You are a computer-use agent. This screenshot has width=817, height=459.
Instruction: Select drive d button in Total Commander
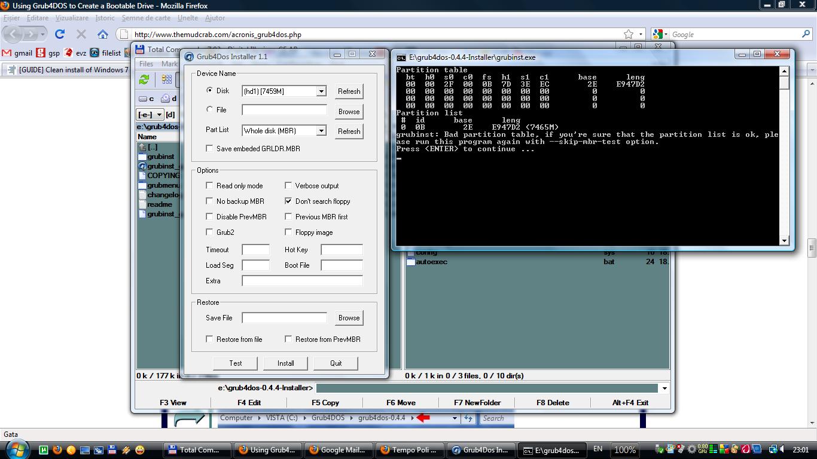[x=169, y=99]
